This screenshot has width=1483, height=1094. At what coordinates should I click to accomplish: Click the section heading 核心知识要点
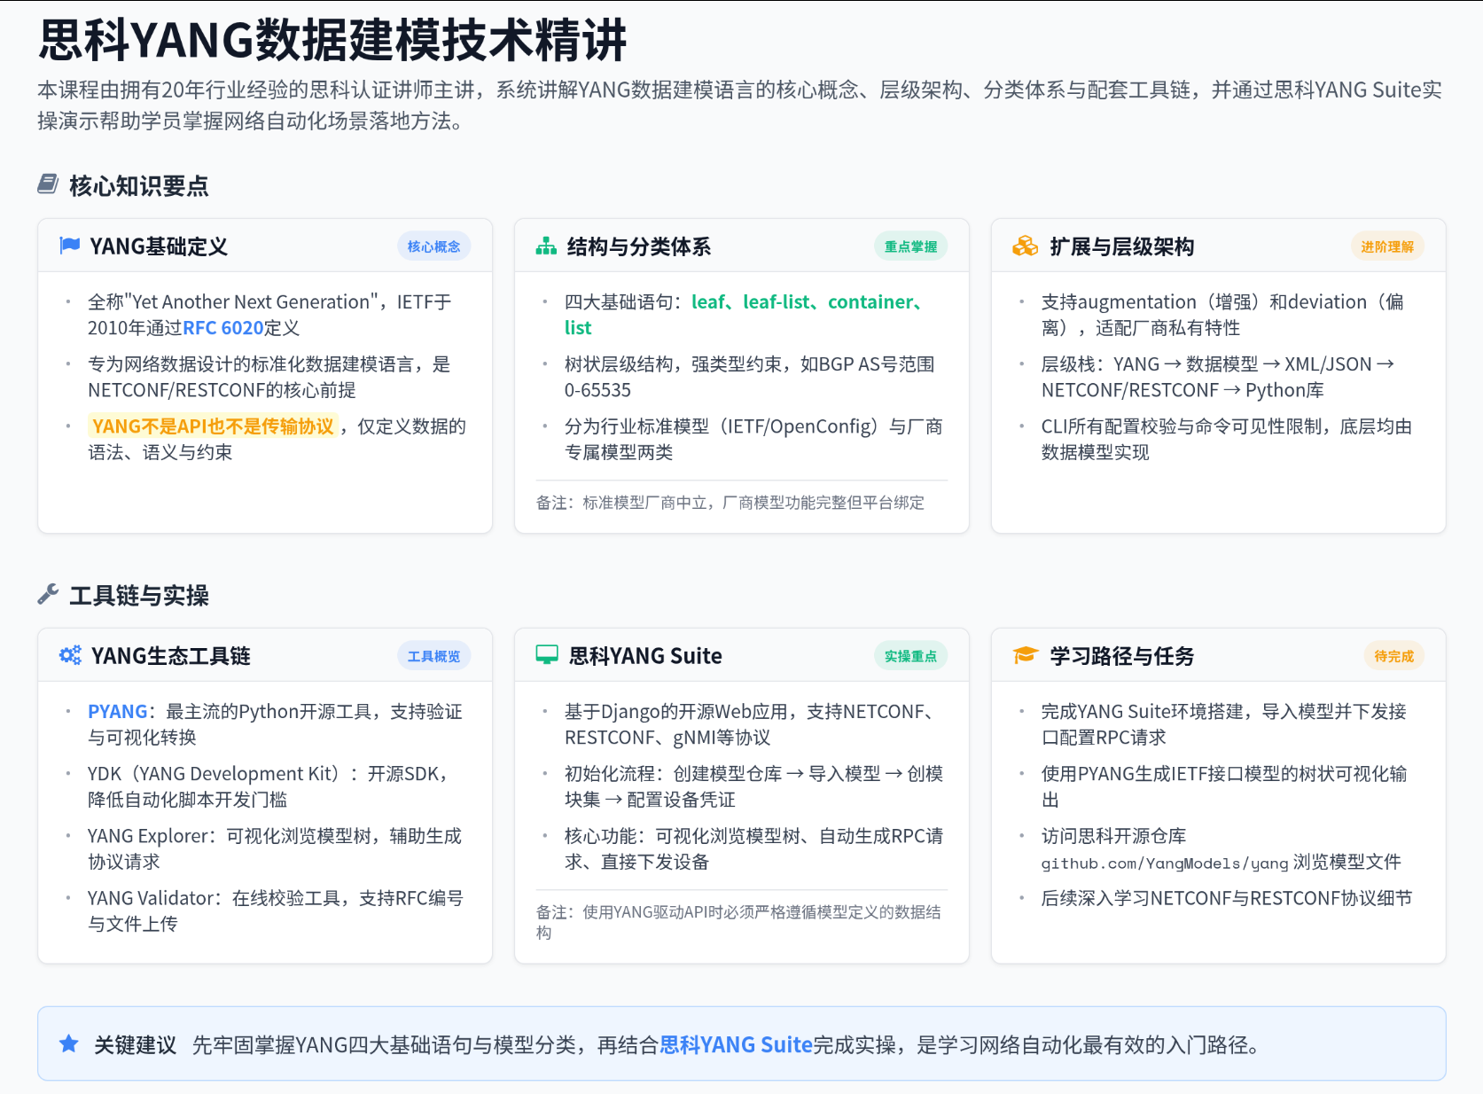(x=139, y=186)
